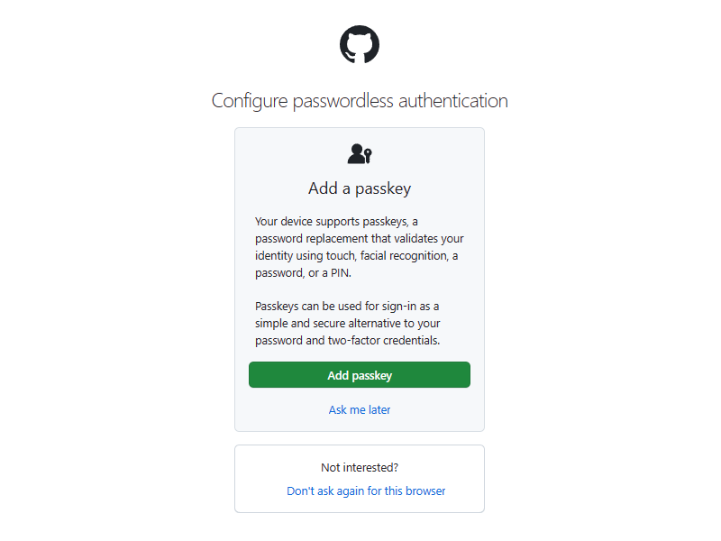721x541 pixels.
Task: Click the Configure passwordless authentication heading
Action: click(x=360, y=101)
